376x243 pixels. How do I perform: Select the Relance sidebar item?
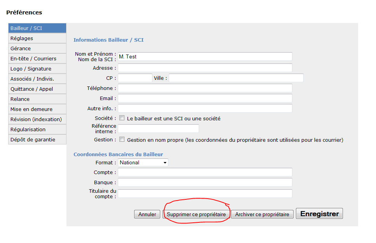coord(37,99)
